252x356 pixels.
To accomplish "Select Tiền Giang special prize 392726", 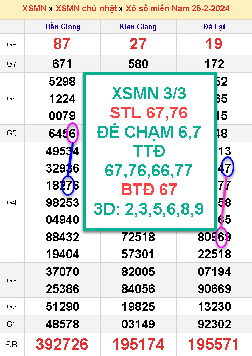I will click(62, 344).
